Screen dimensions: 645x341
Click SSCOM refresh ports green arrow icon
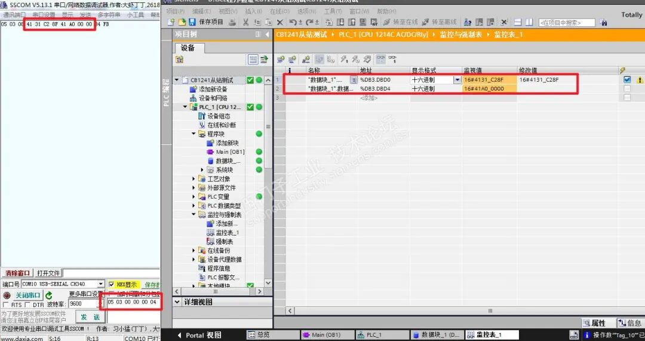(49, 295)
